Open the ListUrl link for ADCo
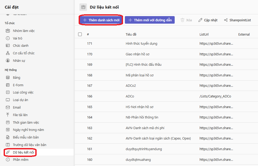Image resolution: width=258 pixels, height=166 pixels. click(x=215, y=96)
